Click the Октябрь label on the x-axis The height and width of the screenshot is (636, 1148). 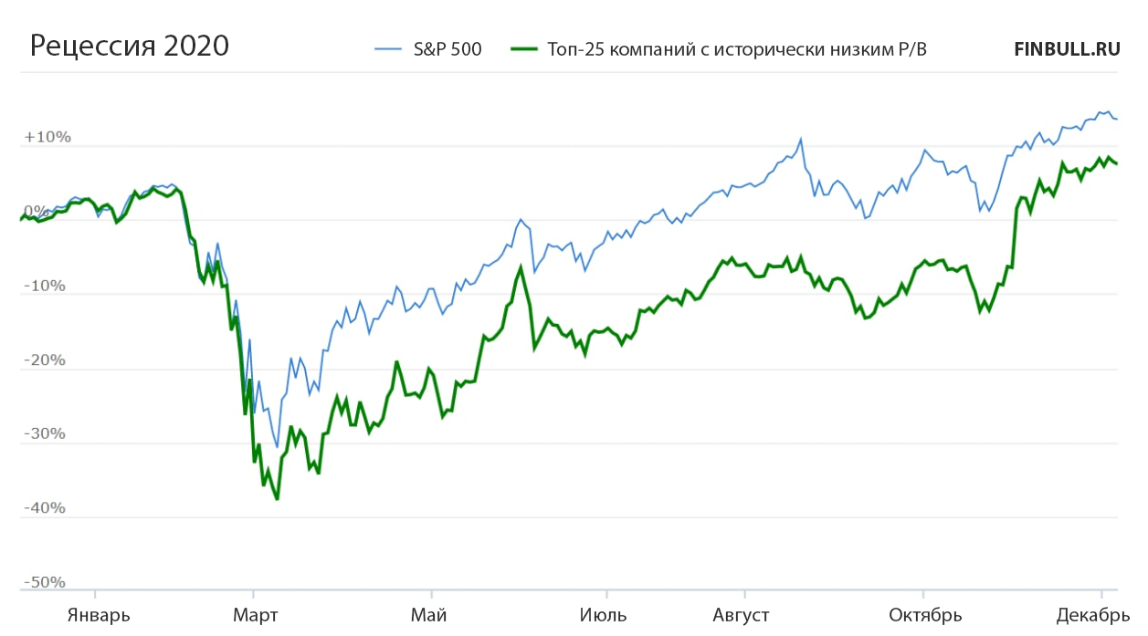(925, 615)
